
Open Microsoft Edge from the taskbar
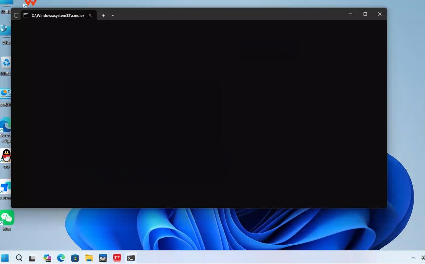pyautogui.click(x=61, y=258)
